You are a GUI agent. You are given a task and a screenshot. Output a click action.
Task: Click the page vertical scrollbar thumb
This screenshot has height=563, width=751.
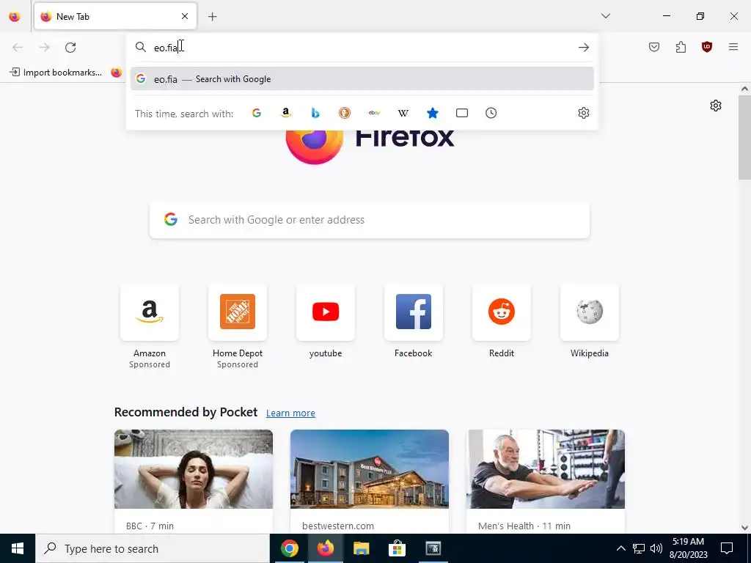tap(744, 137)
